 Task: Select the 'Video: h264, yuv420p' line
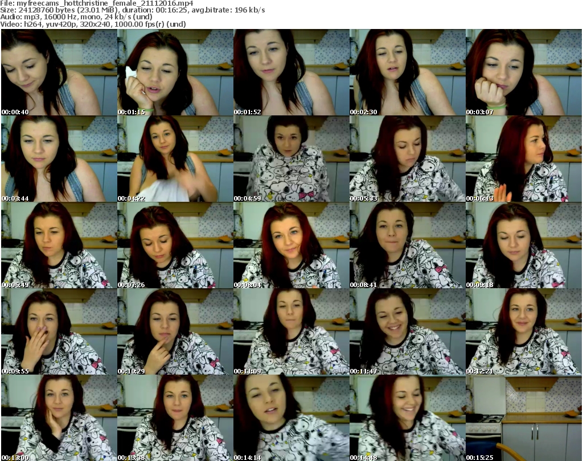93,24
